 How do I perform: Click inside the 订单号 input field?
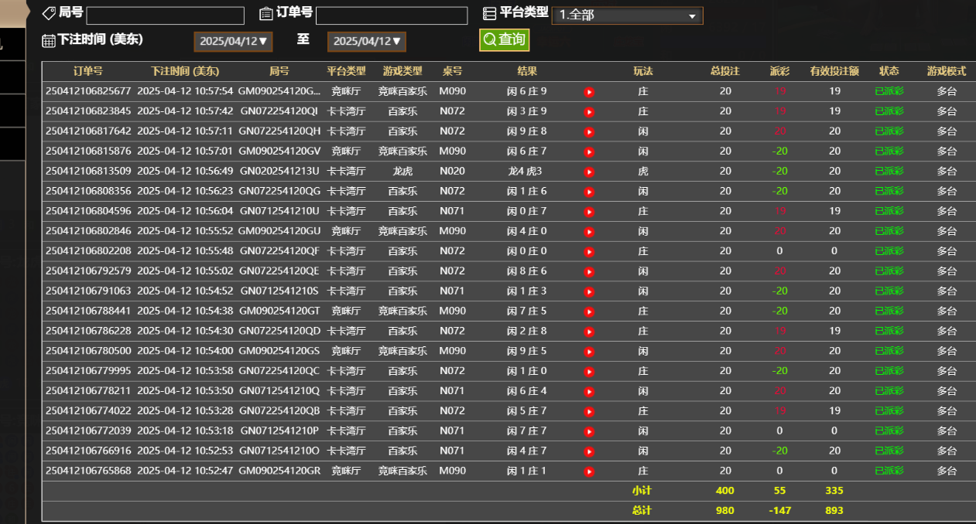(x=391, y=15)
